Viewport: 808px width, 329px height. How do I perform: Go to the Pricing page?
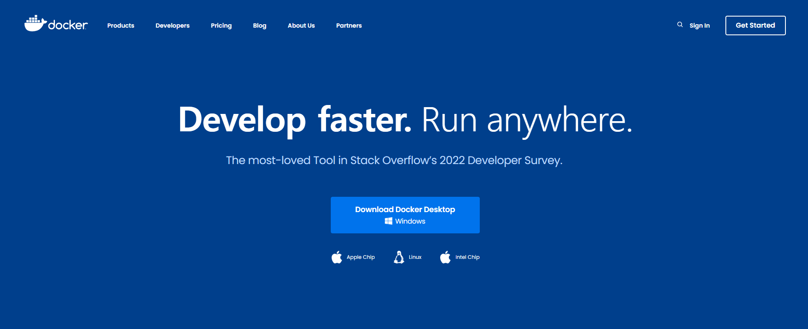point(221,26)
